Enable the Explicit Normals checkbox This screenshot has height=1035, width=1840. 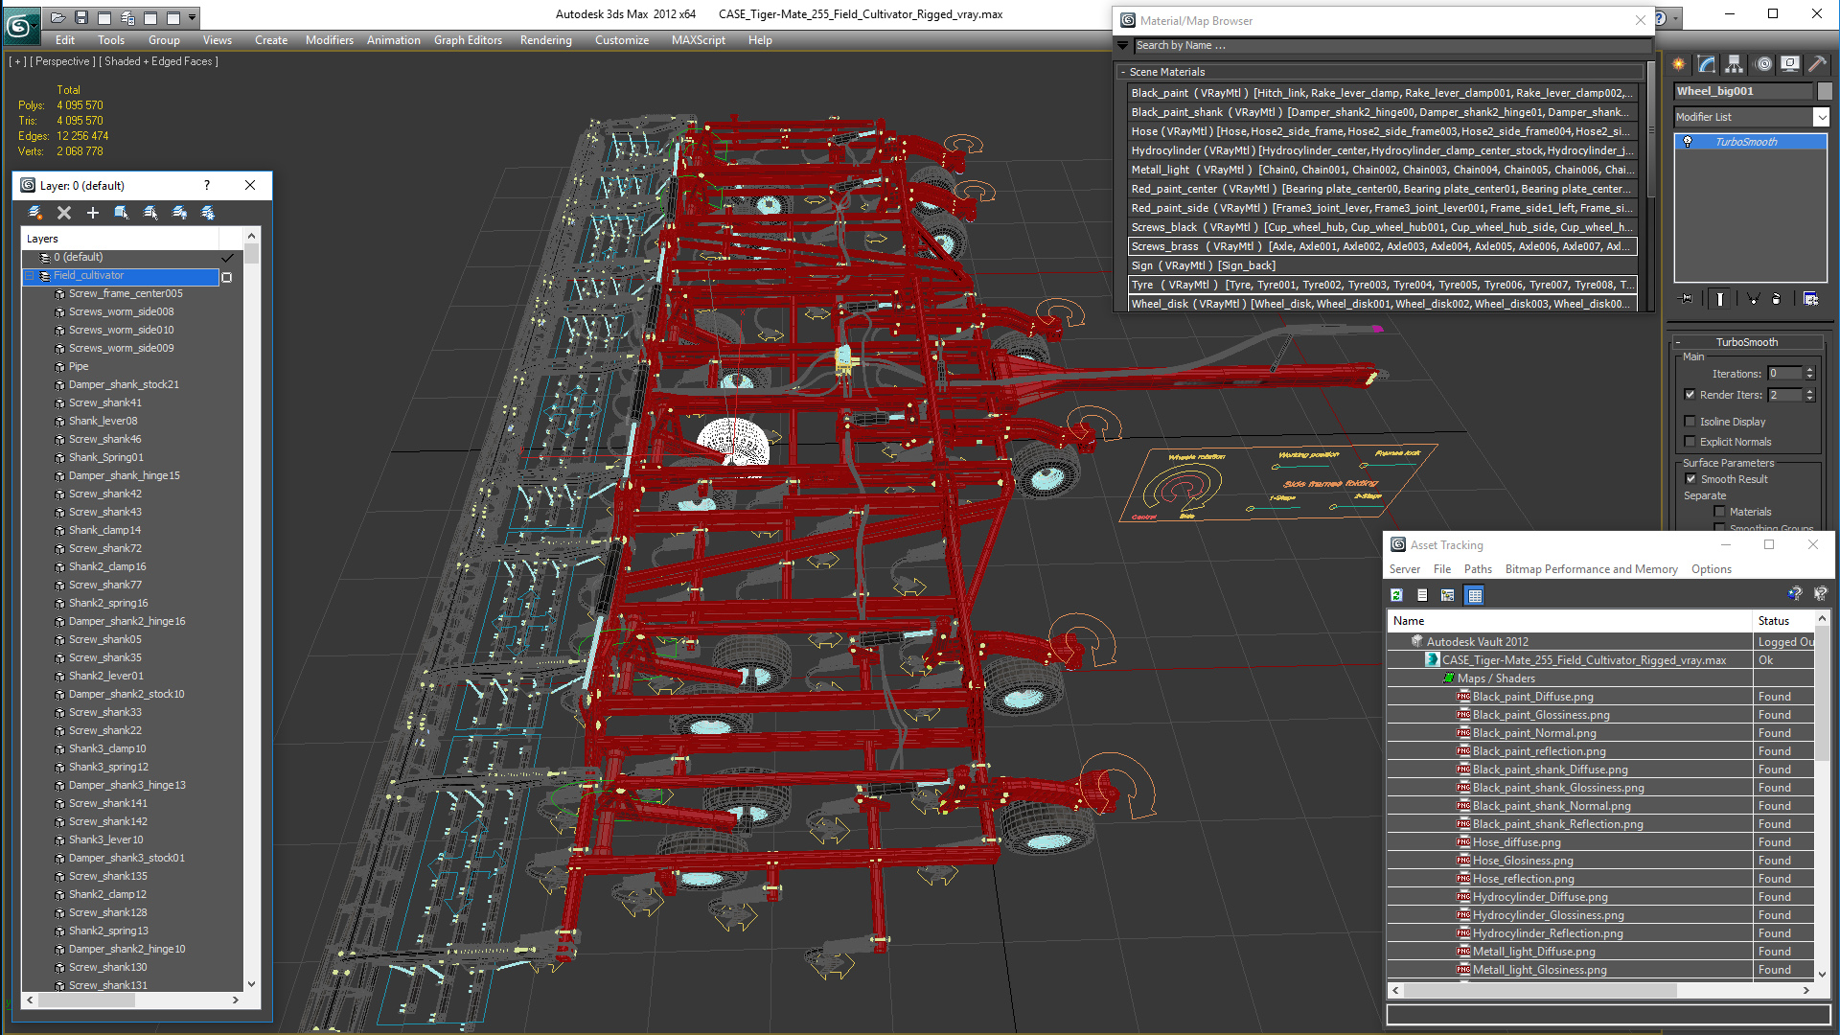[1690, 442]
